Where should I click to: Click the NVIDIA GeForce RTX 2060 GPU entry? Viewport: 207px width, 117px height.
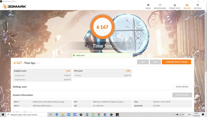pyautogui.click(x=49, y=102)
